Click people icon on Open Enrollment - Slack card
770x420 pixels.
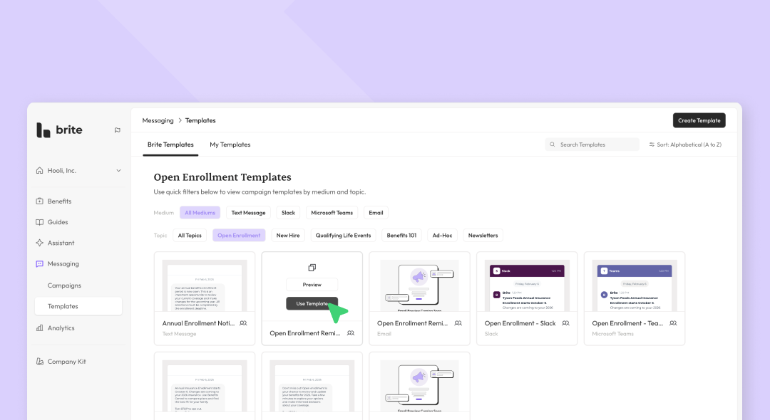coord(565,323)
